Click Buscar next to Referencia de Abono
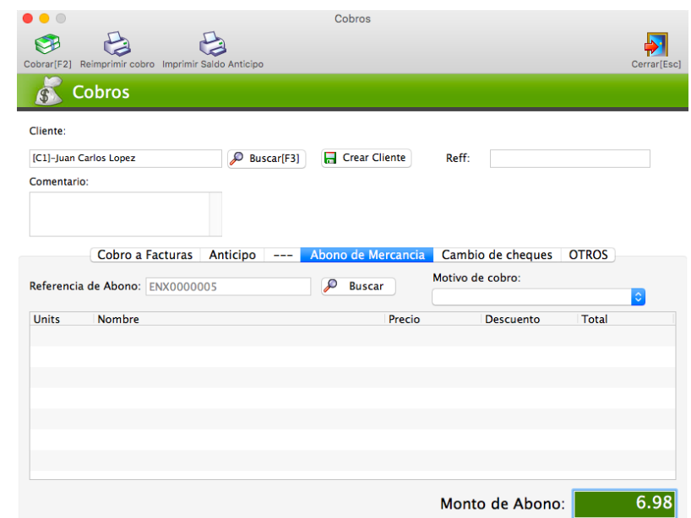The width and height of the screenshot is (691, 518). pos(358,287)
